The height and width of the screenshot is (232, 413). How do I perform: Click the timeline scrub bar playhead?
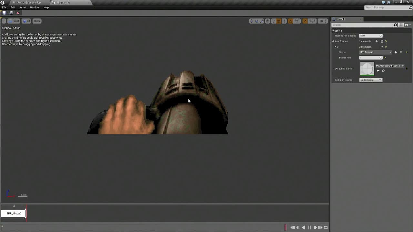coord(285,227)
